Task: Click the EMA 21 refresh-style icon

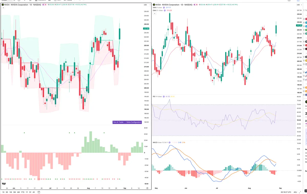Action: [165, 10]
